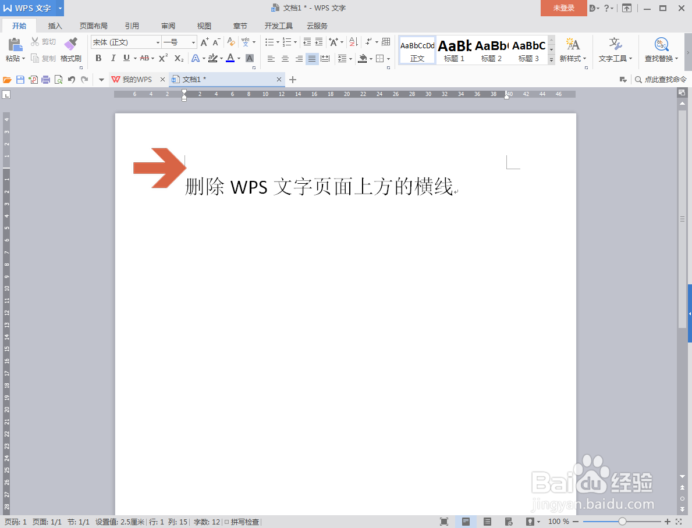Switch to the 视图 (View) tab
This screenshot has width=692, height=528.
tap(204, 26)
